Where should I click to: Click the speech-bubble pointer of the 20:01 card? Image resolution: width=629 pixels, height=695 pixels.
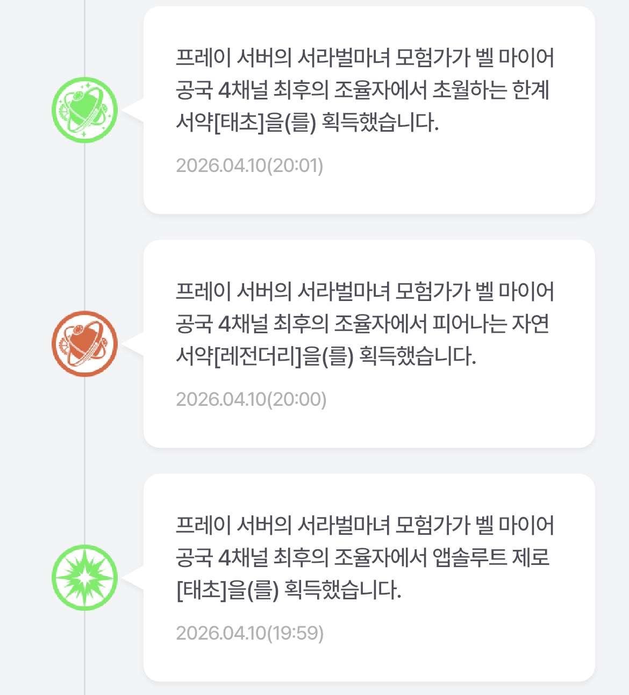click(x=133, y=110)
